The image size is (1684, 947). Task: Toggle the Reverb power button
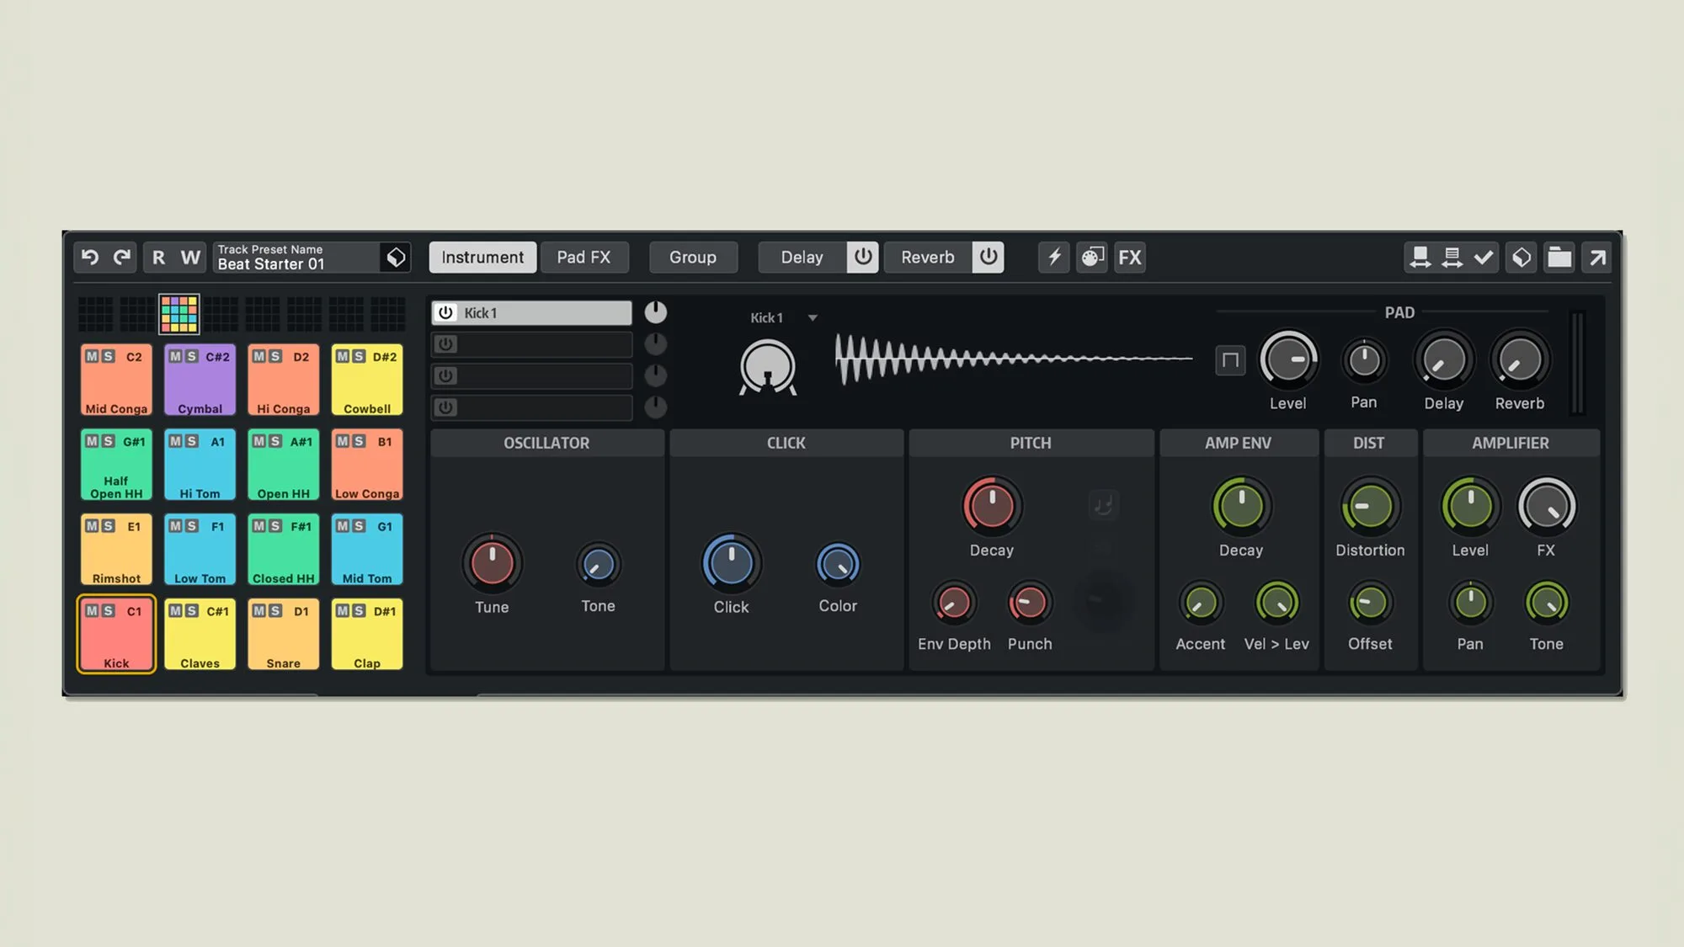point(989,258)
